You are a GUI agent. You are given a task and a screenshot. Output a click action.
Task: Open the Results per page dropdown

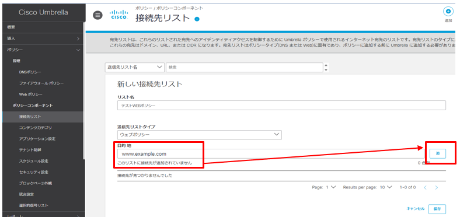coord(386,187)
